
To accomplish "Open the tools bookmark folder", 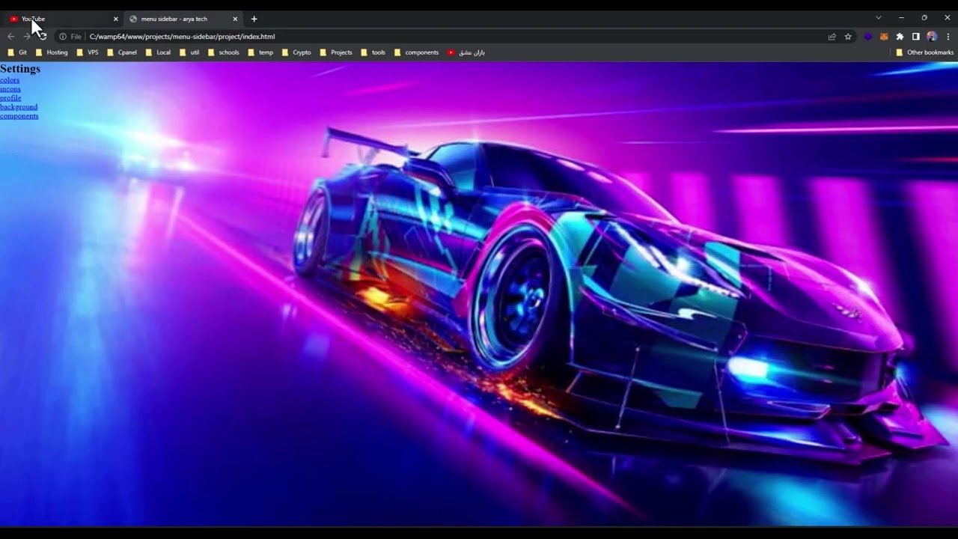I will tap(373, 52).
